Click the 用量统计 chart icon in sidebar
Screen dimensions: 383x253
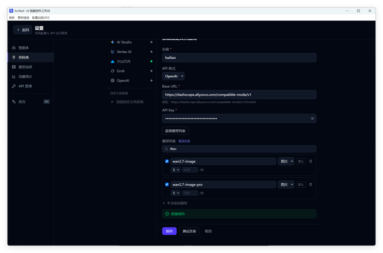pos(14,76)
